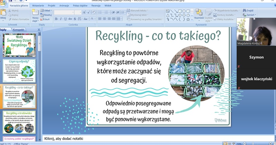276x145 pixels.
Task: Increase list indent level
Action: pyautogui.click(x=117, y=12)
